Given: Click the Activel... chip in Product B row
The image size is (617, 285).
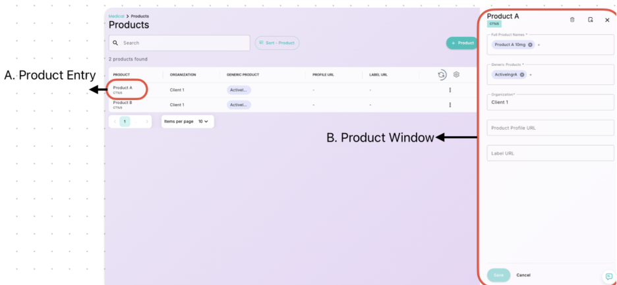Looking at the screenshot, I should (239, 105).
